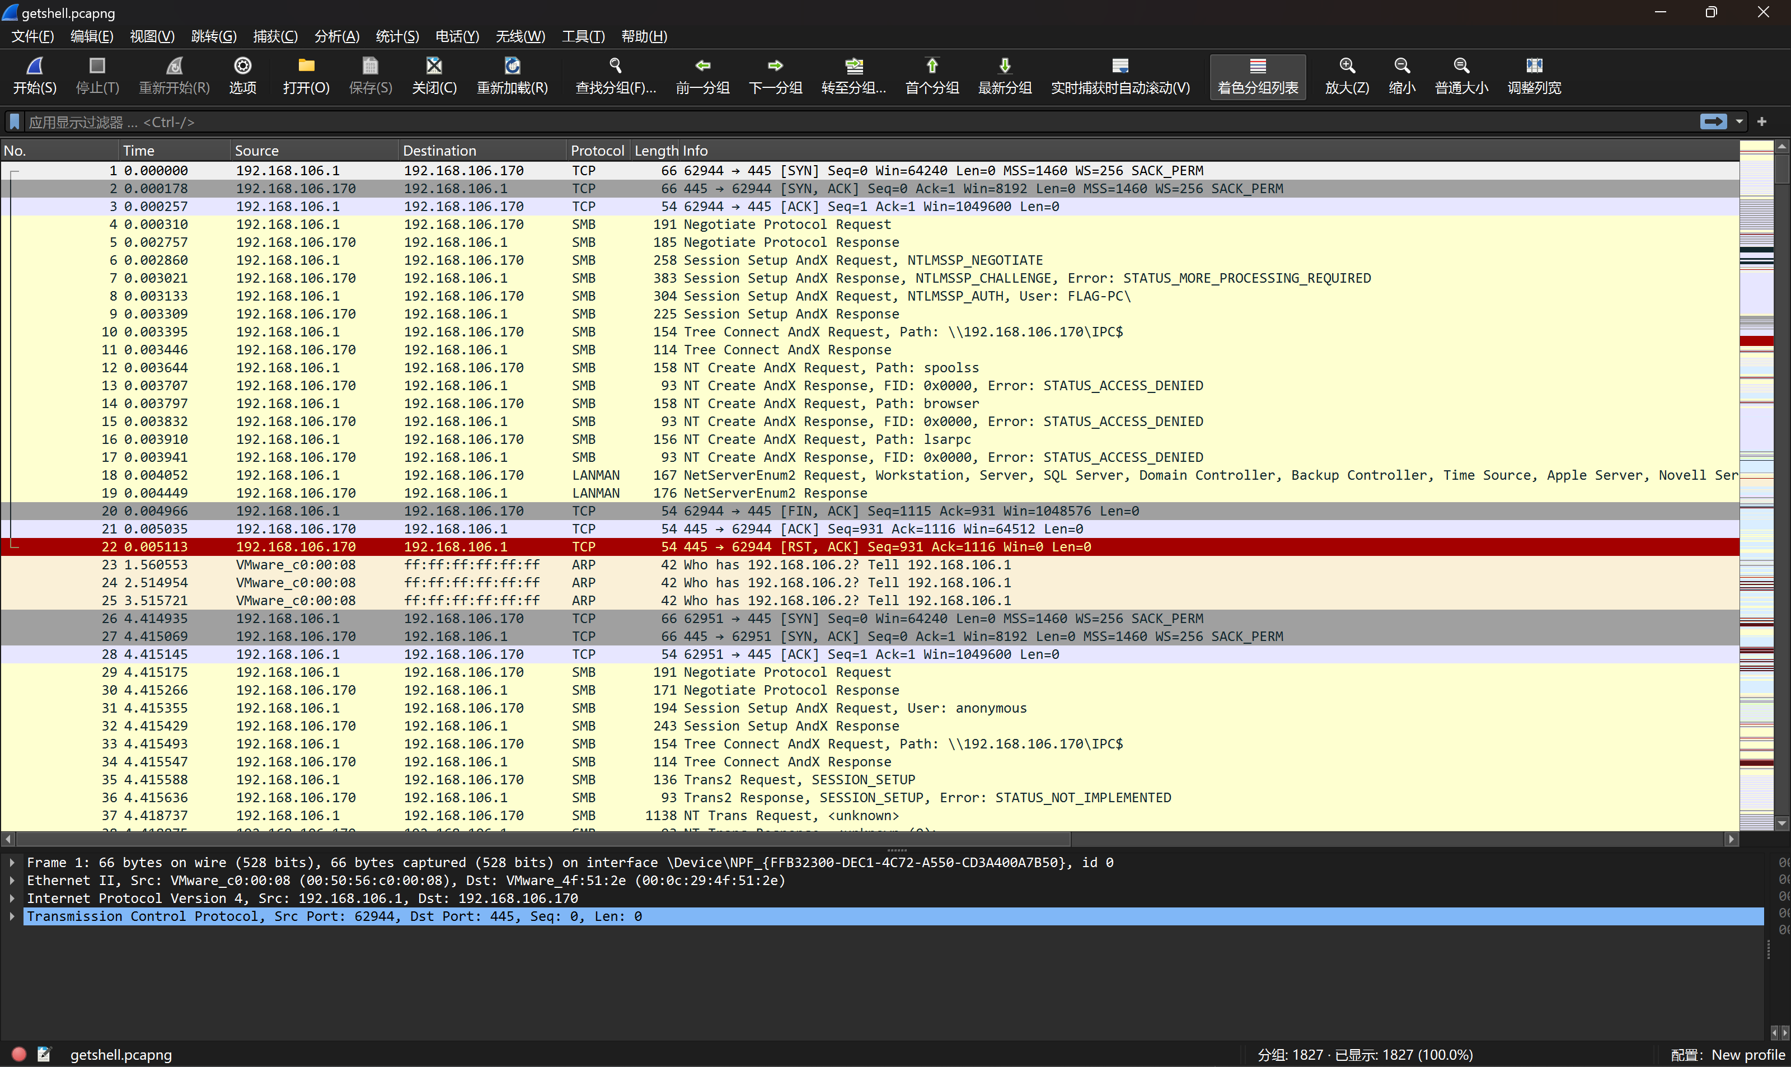The width and height of the screenshot is (1791, 1067).
Task: Close the capture file with toolbar icon
Action: (x=434, y=67)
